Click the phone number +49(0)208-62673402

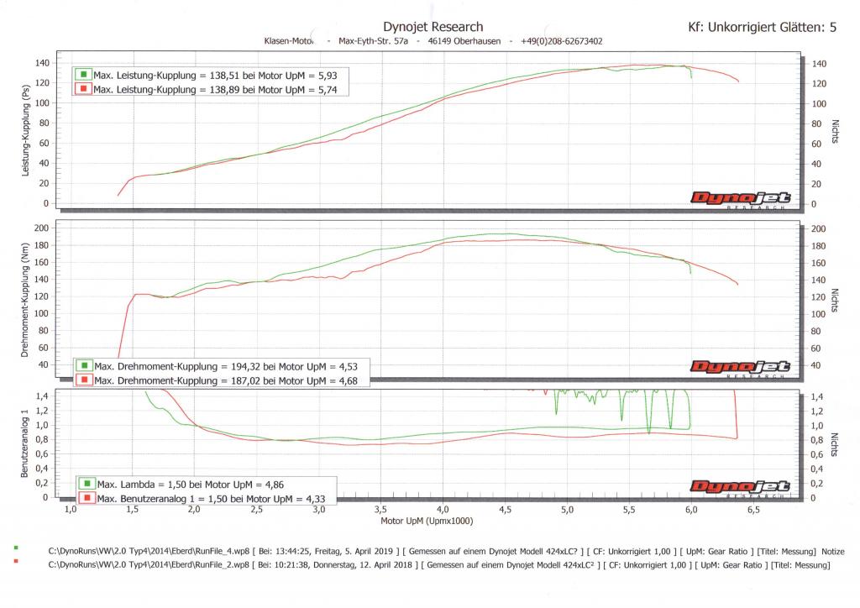559,40
